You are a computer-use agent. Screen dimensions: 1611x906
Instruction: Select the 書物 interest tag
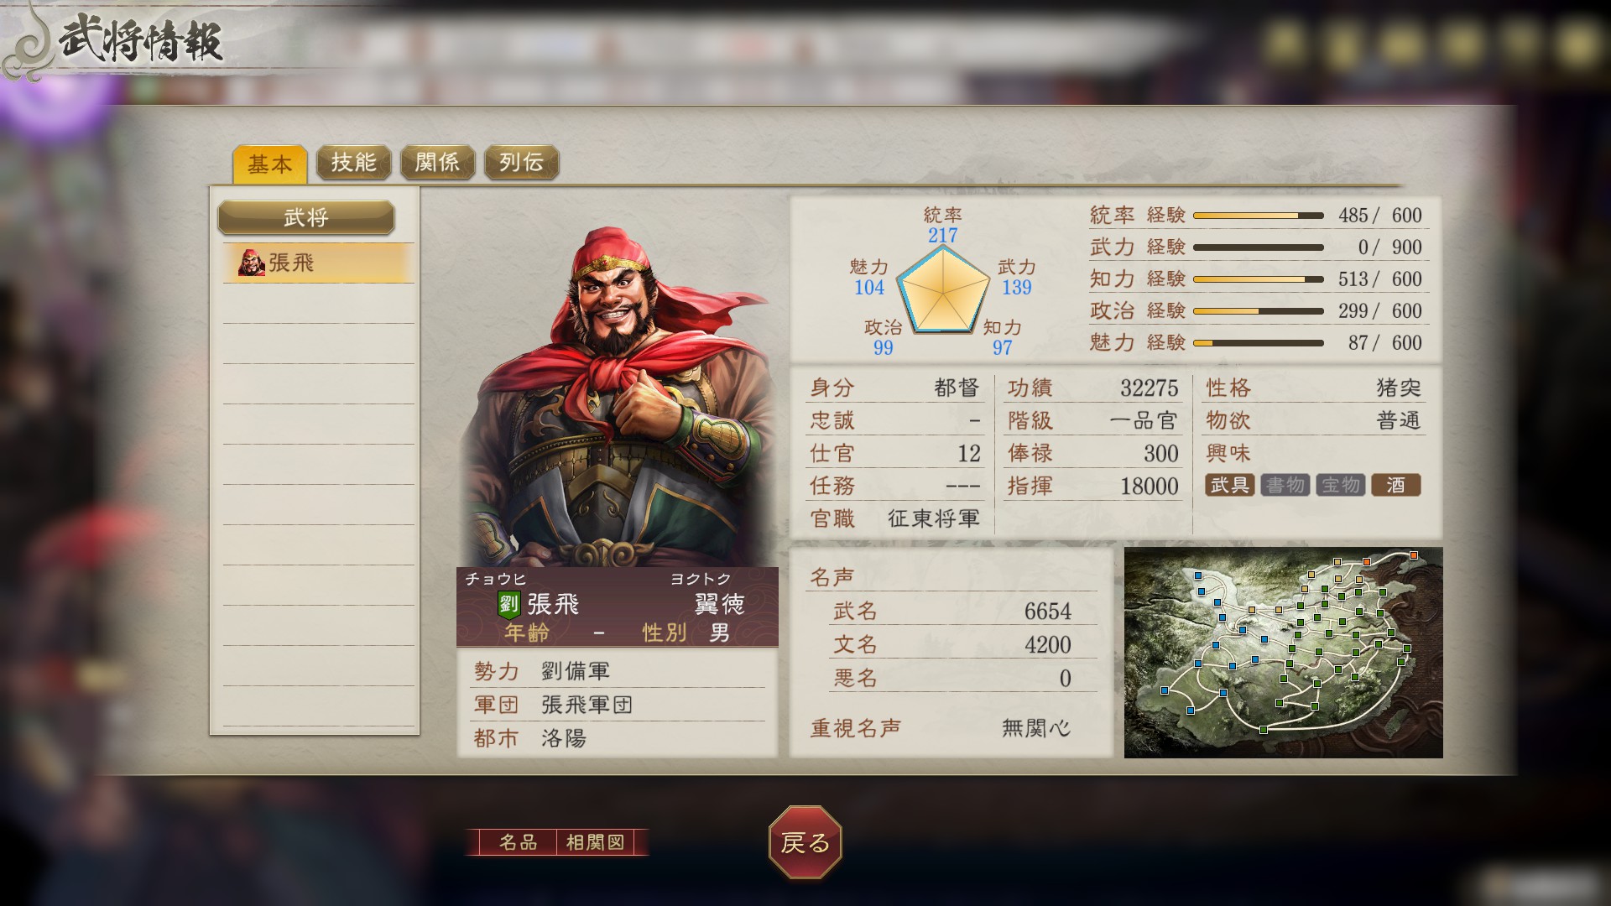[1285, 485]
